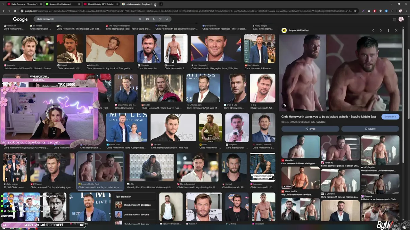Image resolution: width=410 pixels, height=230 pixels.
Task: Submit the search with the magnifier icon
Action: click(x=167, y=19)
